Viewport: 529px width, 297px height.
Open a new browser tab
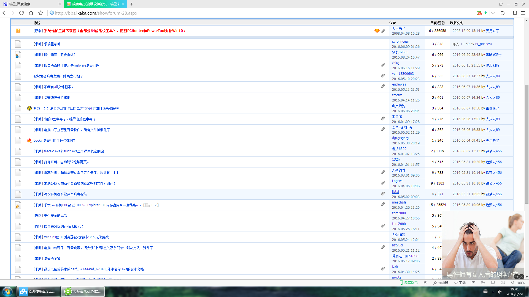point(132,4)
